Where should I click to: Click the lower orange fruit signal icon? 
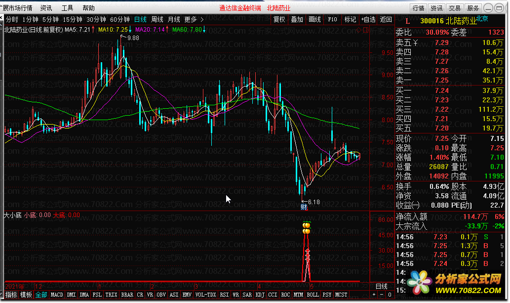coord(307,231)
